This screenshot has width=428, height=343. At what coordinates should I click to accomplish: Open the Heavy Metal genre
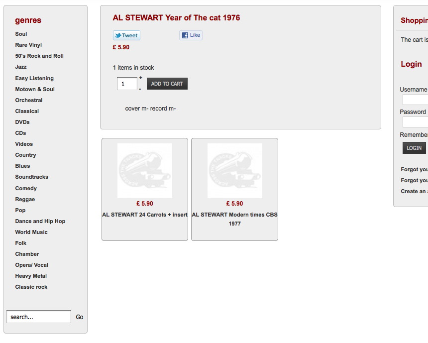click(31, 276)
